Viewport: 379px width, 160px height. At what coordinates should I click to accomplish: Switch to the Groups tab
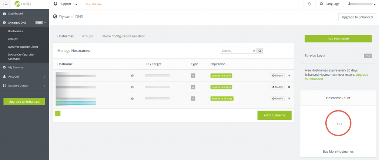click(87, 36)
